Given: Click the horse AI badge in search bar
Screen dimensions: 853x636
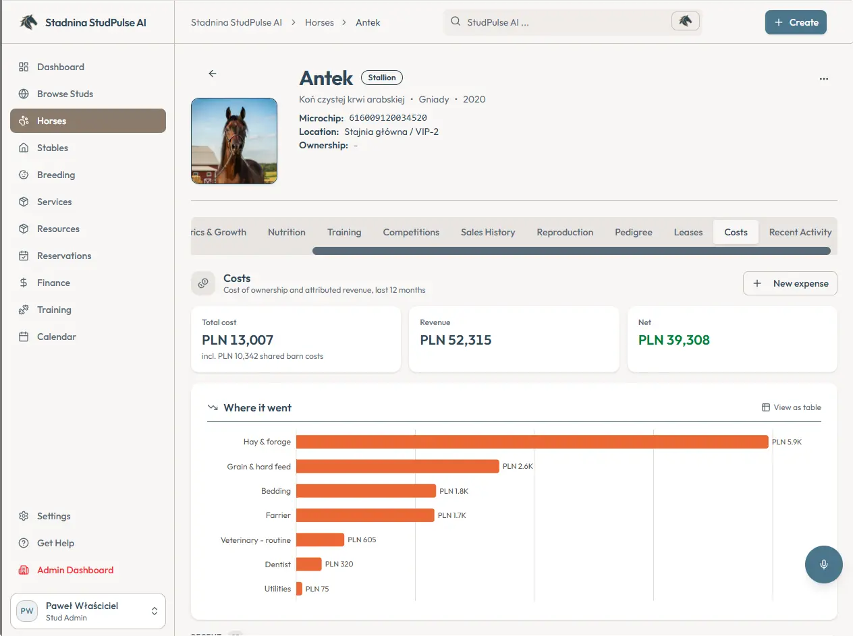Looking at the screenshot, I should [x=685, y=22].
